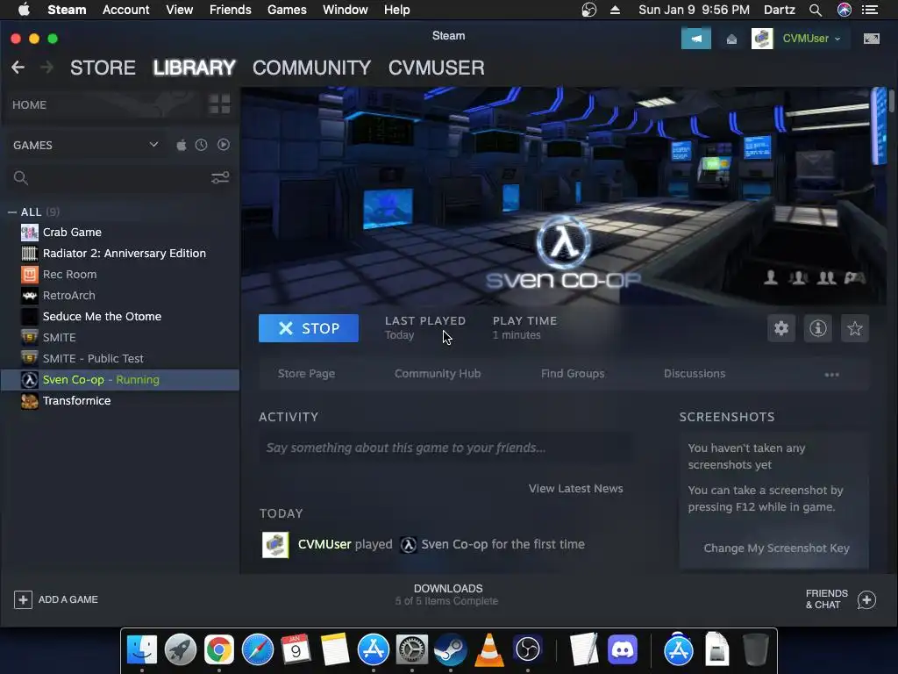The width and height of the screenshot is (898, 674).
Task: Open the Find Groups link
Action: 573,374
